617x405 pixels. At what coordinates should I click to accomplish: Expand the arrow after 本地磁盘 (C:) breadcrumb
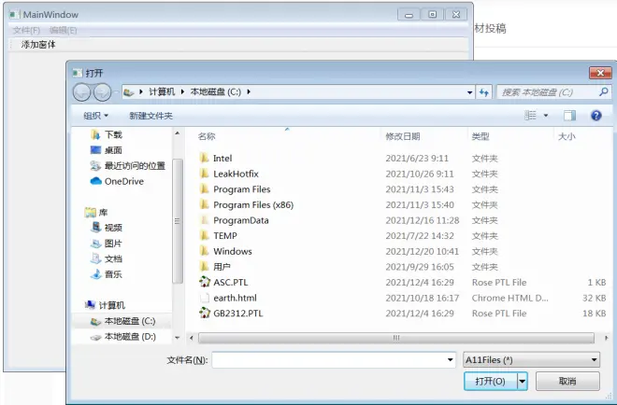pyautogui.click(x=249, y=92)
